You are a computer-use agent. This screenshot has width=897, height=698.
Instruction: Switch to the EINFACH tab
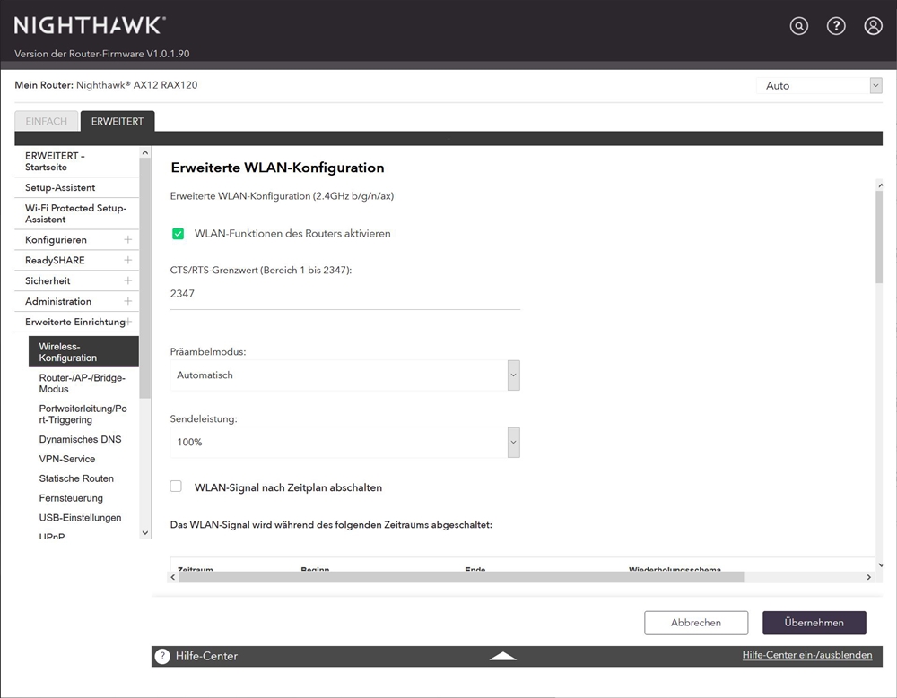tap(46, 121)
